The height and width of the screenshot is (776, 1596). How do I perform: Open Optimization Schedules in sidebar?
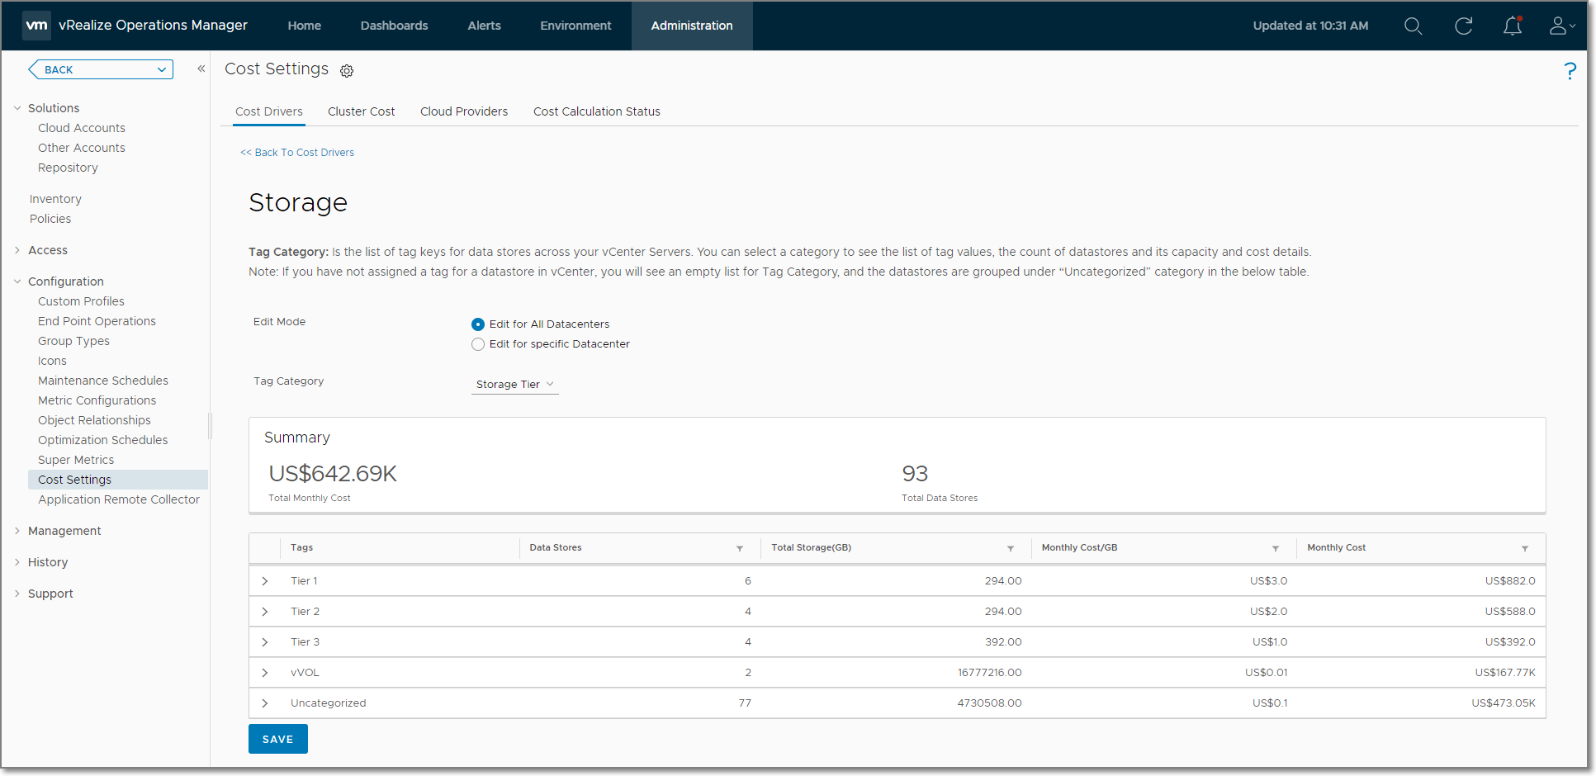102,440
